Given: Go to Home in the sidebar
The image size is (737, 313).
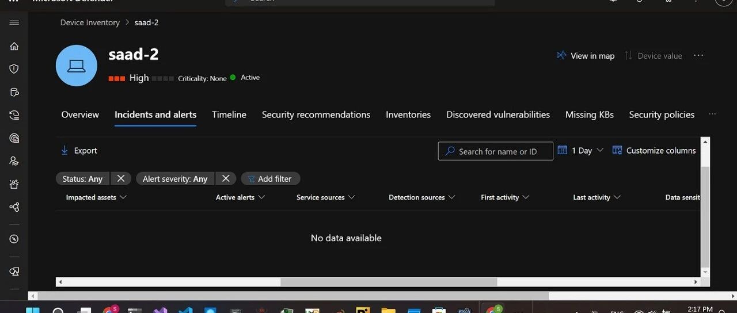Looking at the screenshot, I should pos(14,46).
